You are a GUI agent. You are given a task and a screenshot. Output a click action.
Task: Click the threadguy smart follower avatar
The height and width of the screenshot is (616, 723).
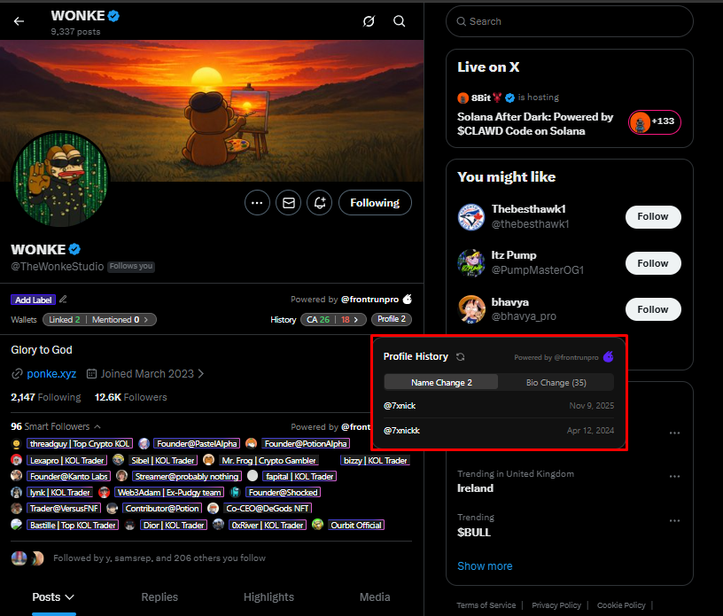click(17, 444)
